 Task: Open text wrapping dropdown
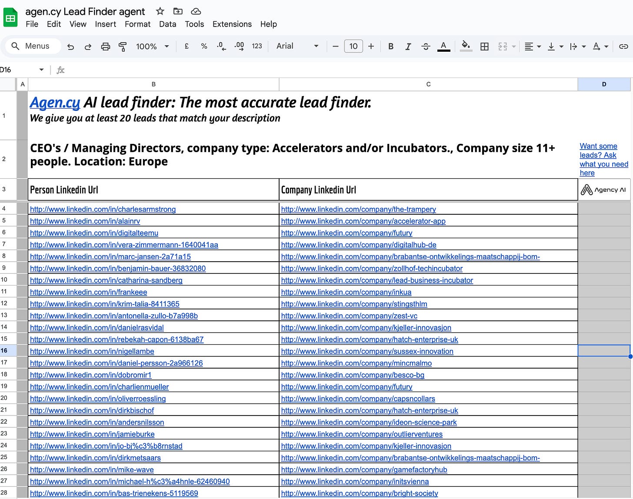pos(578,47)
